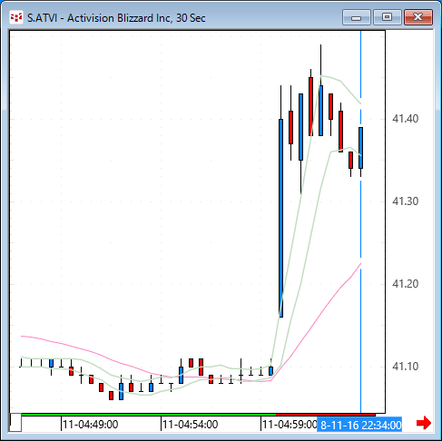Click the 41.30 price label
This screenshot has height=441, width=442.
405,201
